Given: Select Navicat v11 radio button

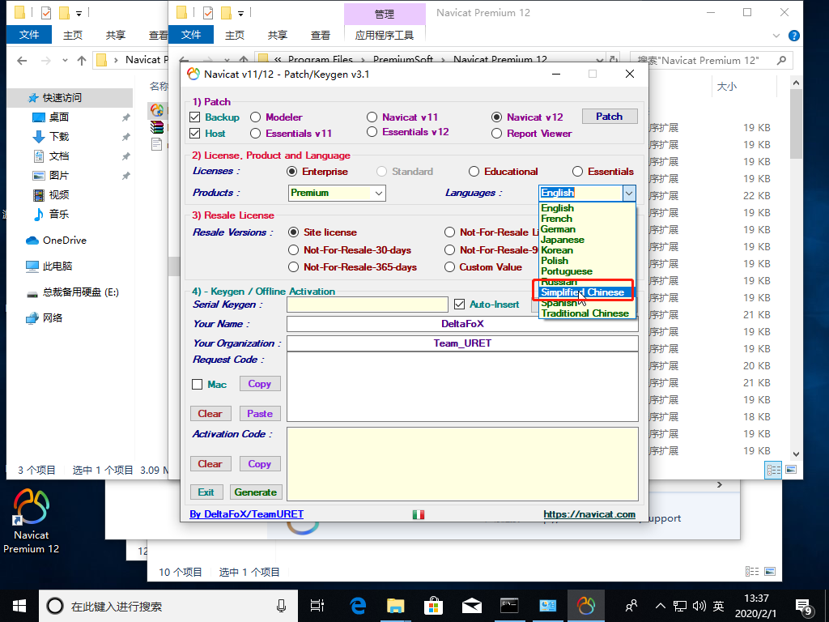Looking at the screenshot, I should pos(372,117).
